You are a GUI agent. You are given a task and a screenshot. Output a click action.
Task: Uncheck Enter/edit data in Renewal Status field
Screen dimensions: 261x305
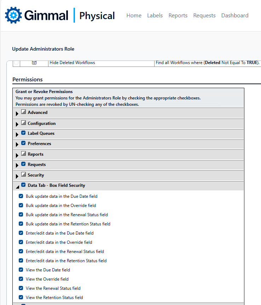(21, 251)
